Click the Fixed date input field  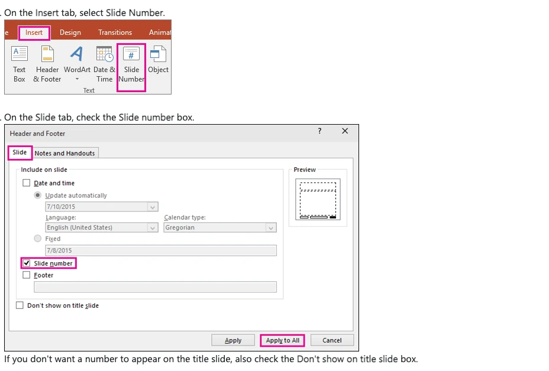(x=161, y=250)
